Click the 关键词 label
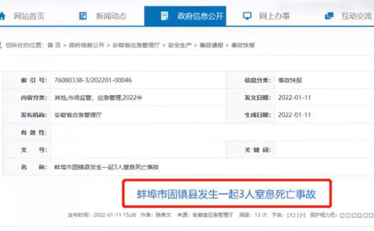 tap(257, 150)
